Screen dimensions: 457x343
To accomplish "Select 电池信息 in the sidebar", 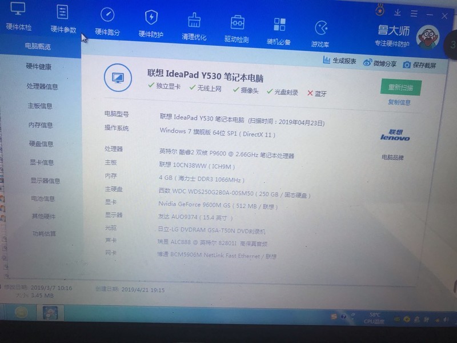I will (43, 198).
